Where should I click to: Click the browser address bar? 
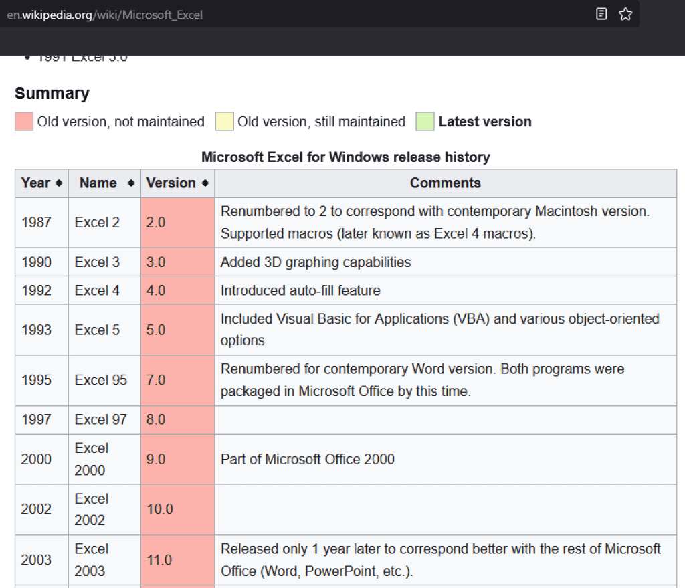click(268, 14)
